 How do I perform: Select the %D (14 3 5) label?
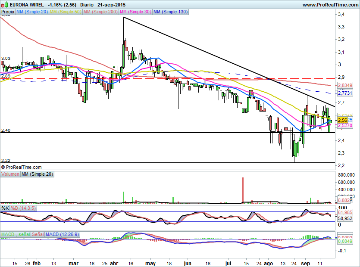point(23,208)
